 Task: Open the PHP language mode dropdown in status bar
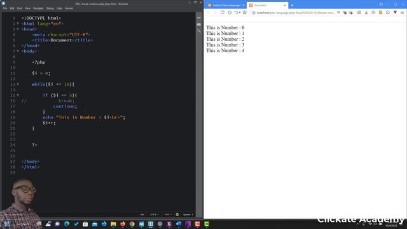[x=168, y=214]
